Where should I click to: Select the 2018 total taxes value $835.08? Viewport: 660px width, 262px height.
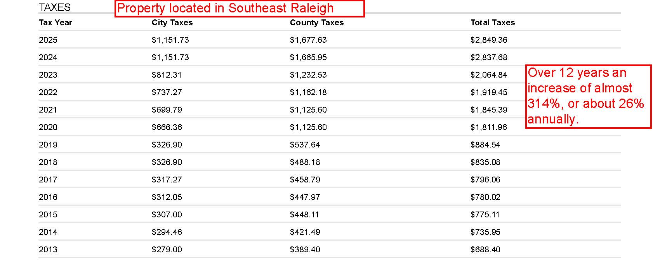pos(485,162)
